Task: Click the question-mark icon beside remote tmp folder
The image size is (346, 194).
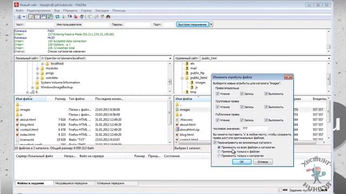Action: click(x=187, y=92)
